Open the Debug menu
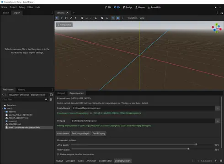This screenshot has width=224, height=164. click(x=22, y=7)
